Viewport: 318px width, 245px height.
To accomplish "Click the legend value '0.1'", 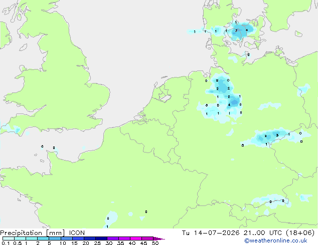I will 6,243.
